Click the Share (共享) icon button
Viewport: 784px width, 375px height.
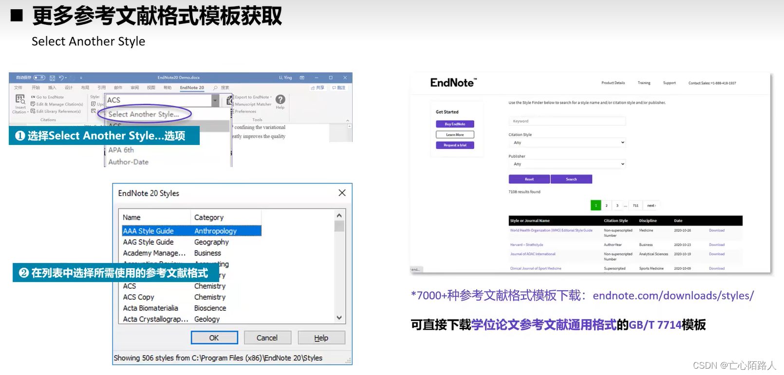point(317,88)
